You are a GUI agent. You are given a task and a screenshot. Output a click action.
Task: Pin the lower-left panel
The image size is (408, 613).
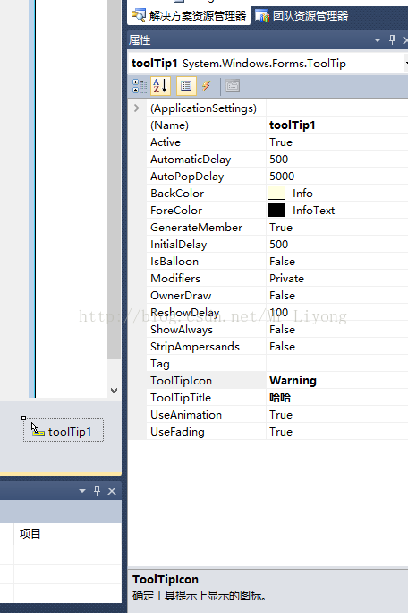click(97, 490)
